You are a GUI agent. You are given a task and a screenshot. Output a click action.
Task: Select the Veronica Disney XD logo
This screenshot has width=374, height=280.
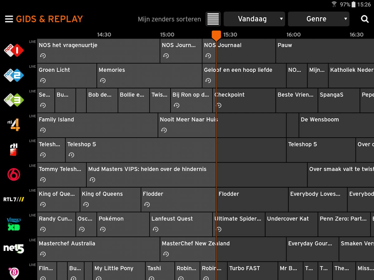point(14,224)
